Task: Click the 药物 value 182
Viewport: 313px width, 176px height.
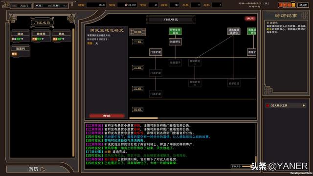Action: pyautogui.click(x=175, y=5)
